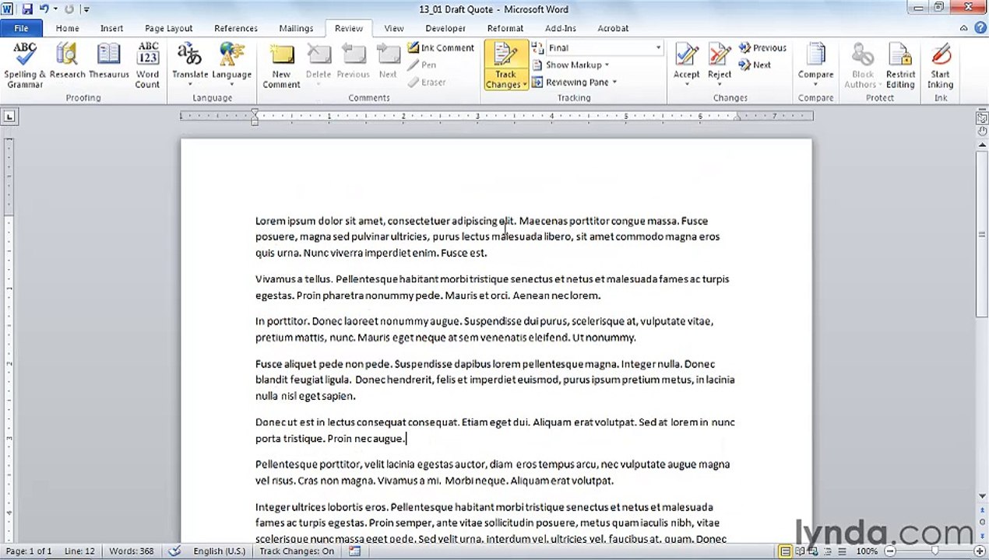
Task: Undo the last action
Action: (44, 9)
